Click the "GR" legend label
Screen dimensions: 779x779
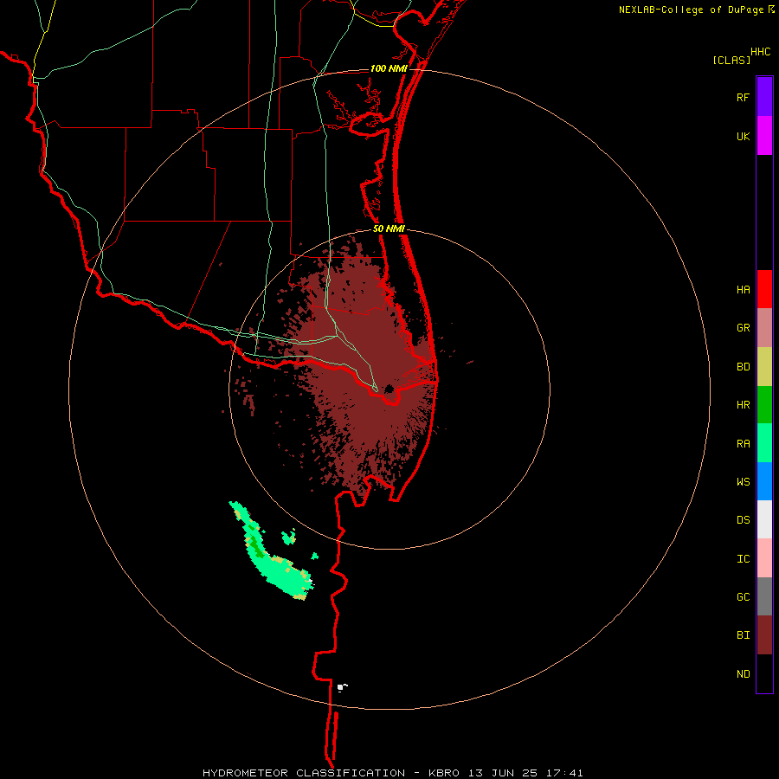pos(743,328)
